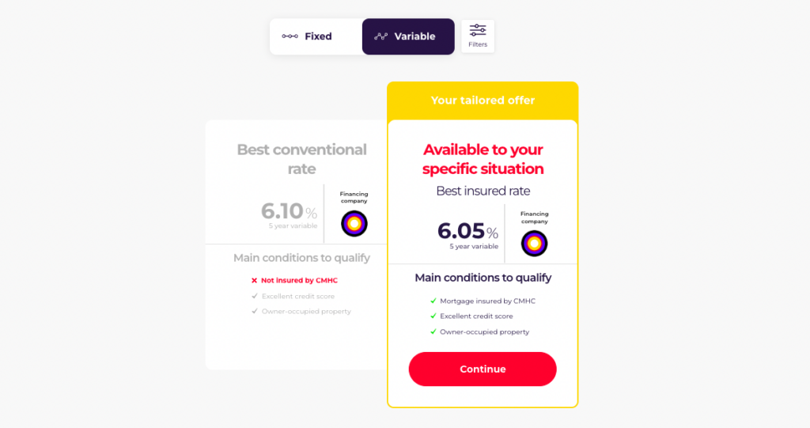Image resolution: width=810 pixels, height=428 pixels.
Task: Click green checkmark beside insured Owner-occupied property
Action: pos(433,331)
